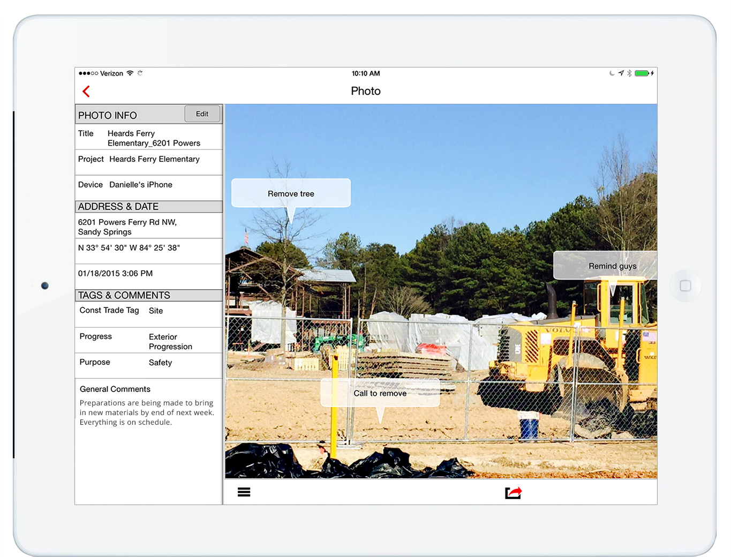
Task: Tap the red back arrow
Action: 86,92
